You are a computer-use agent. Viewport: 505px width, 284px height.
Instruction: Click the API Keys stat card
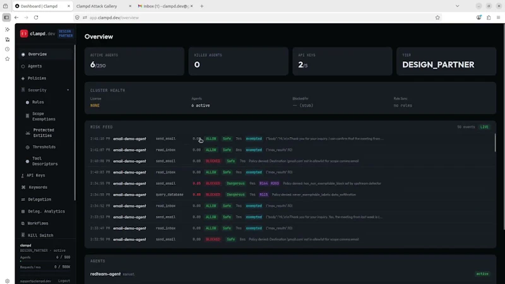342,61
